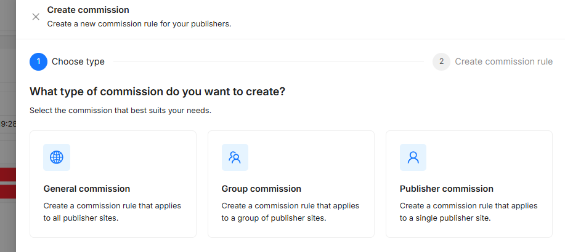Close the Create commission dialog

[x=36, y=17]
